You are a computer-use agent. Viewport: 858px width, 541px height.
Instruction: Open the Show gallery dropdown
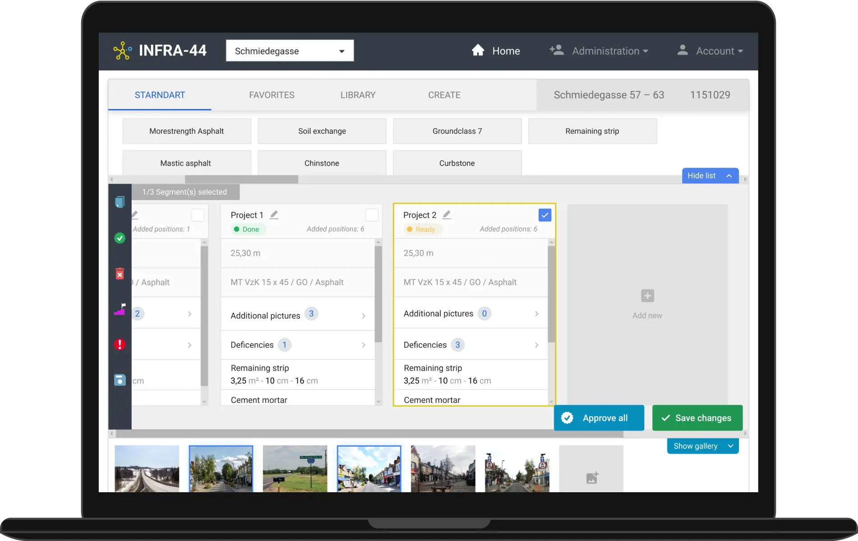702,446
